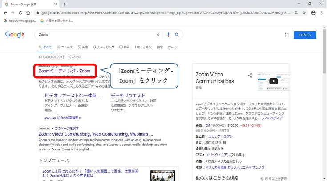Clear the search box with the X

pyautogui.click(x=158, y=35)
